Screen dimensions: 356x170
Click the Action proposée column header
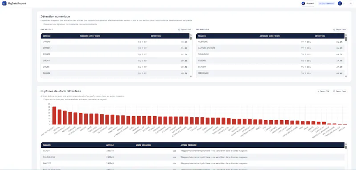pos(188,145)
